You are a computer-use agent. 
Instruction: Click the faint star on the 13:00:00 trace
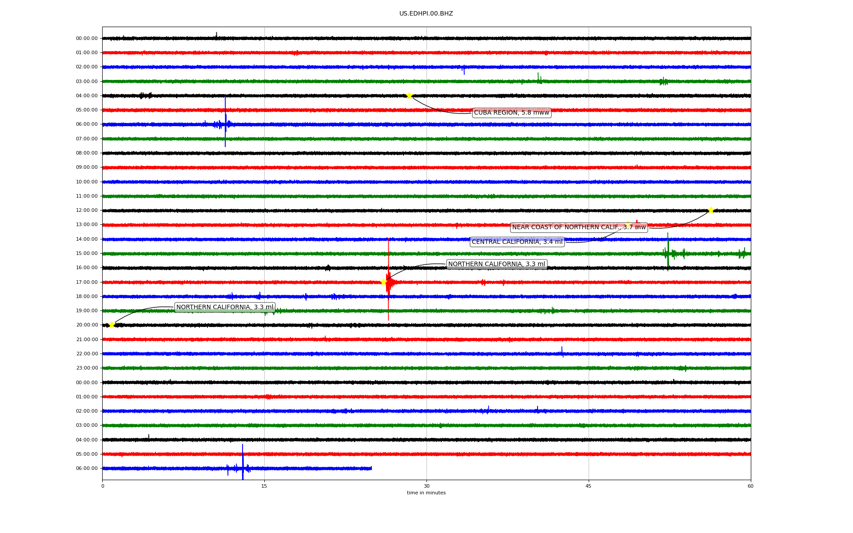coord(627,224)
